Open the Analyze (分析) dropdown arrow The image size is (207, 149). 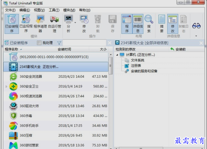pyautogui.click(x=75, y=23)
